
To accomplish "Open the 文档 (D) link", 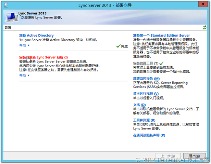I will (139, 105).
